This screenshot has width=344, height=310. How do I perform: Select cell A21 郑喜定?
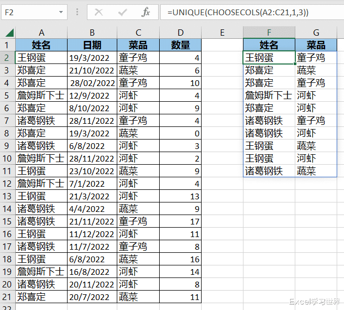click(41, 297)
